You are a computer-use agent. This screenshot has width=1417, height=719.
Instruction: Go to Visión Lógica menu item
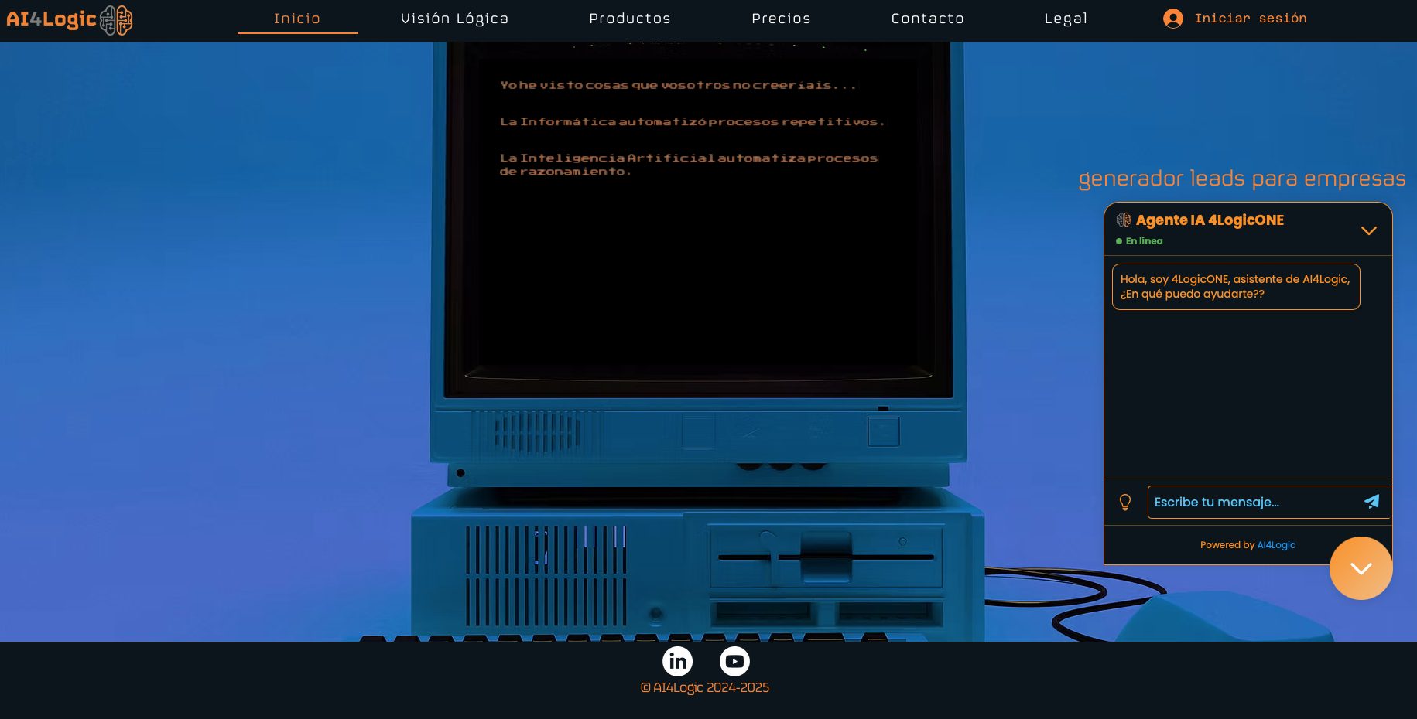[x=454, y=19]
